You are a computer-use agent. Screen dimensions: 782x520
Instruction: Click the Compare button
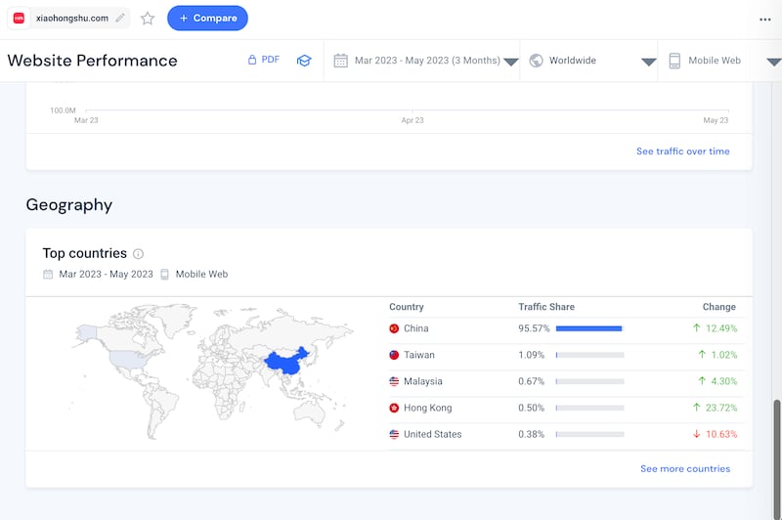point(207,18)
